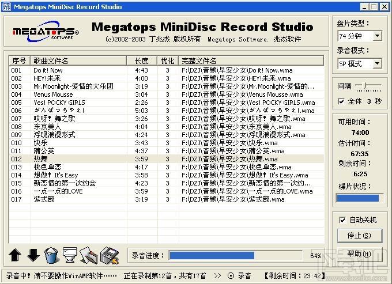This screenshot has width=392, height=284.
Task: Select song row 'Do it! Now'
Action: tap(167, 70)
